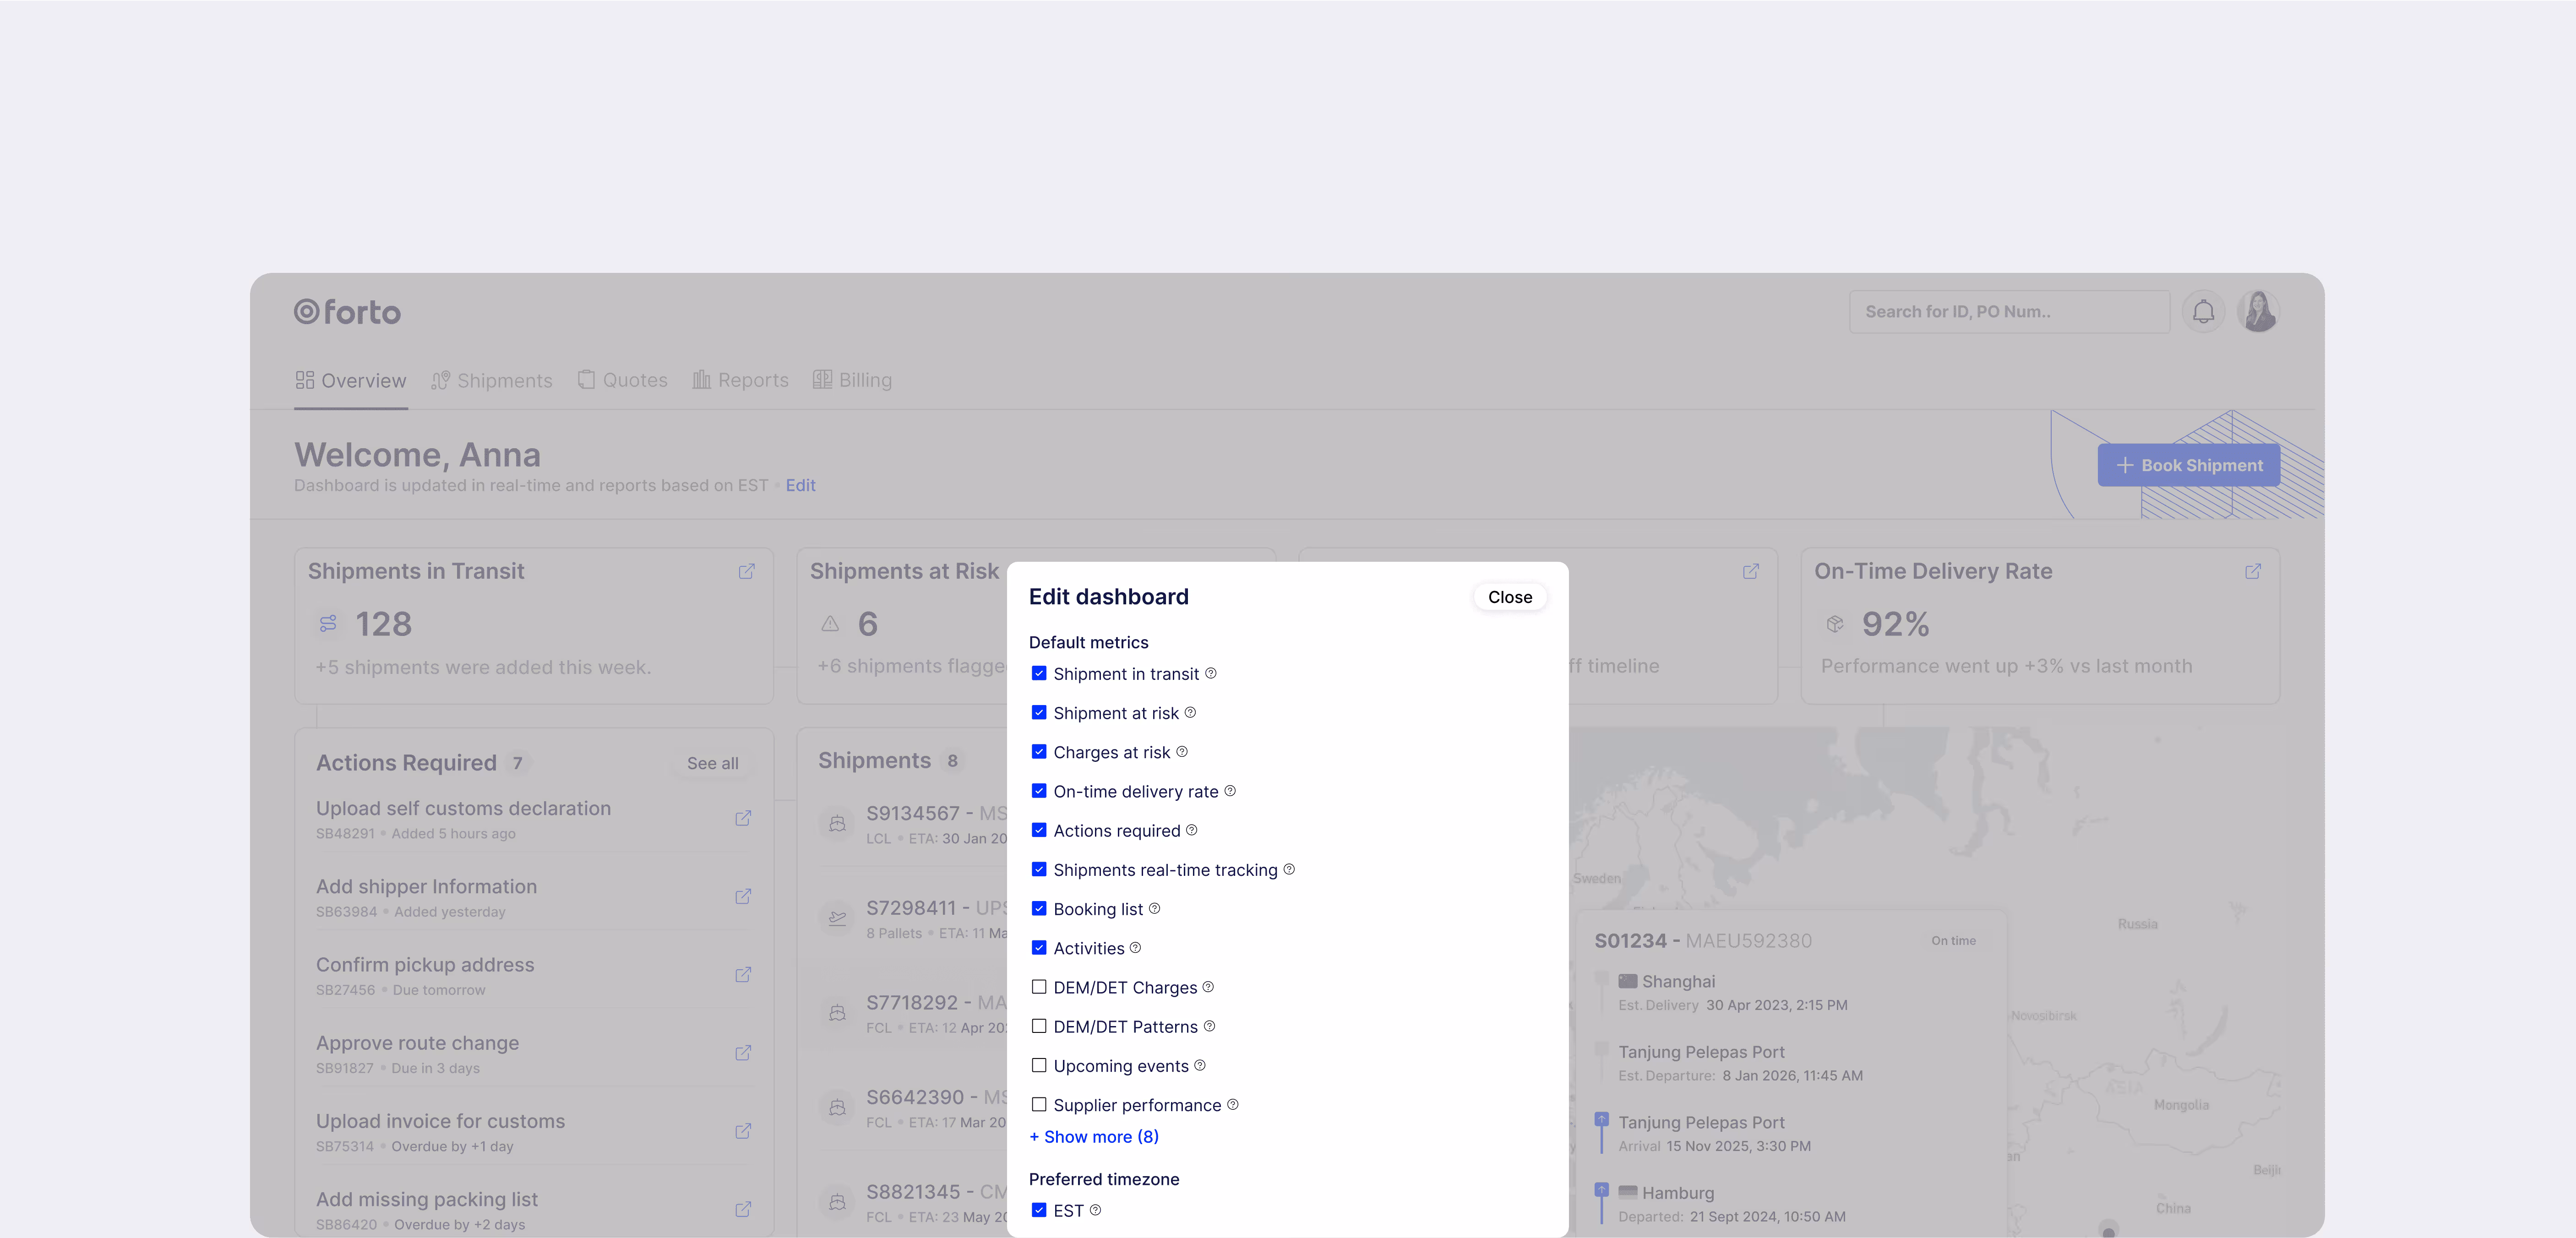Close the Edit dashboard dialog
The image size is (2576, 1238).
click(1510, 597)
